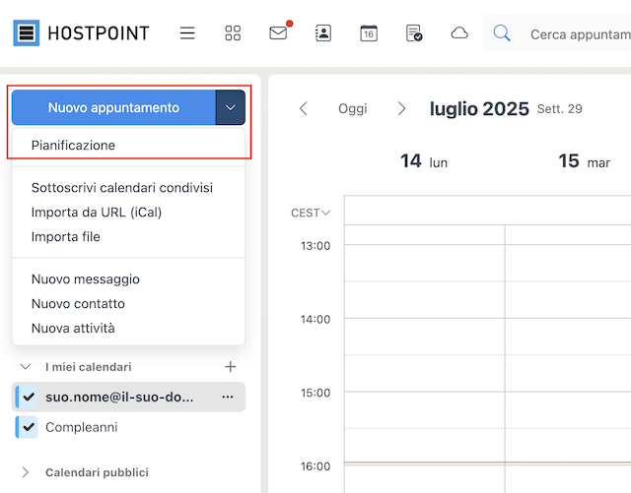This screenshot has height=493, width=631.
Task: Open the hamburger menu icon
Action: pyautogui.click(x=187, y=32)
